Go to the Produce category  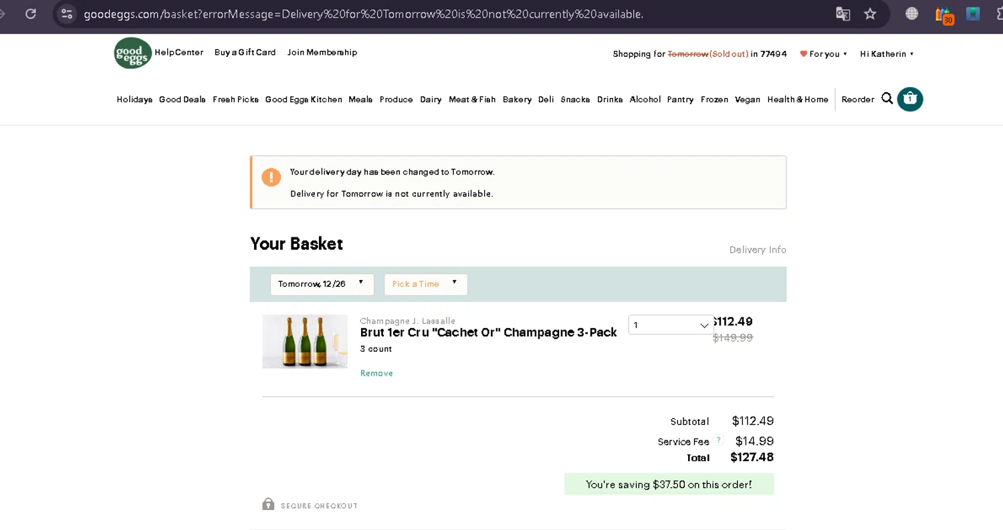click(x=396, y=100)
